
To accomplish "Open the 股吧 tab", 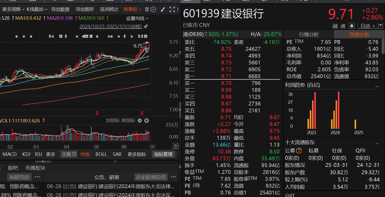I will [x=13, y=168].
